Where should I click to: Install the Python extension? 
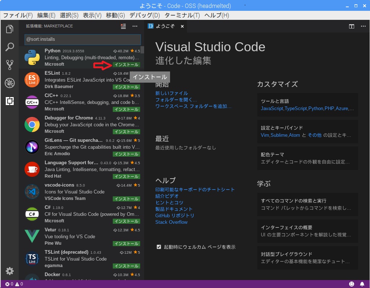[x=126, y=65]
